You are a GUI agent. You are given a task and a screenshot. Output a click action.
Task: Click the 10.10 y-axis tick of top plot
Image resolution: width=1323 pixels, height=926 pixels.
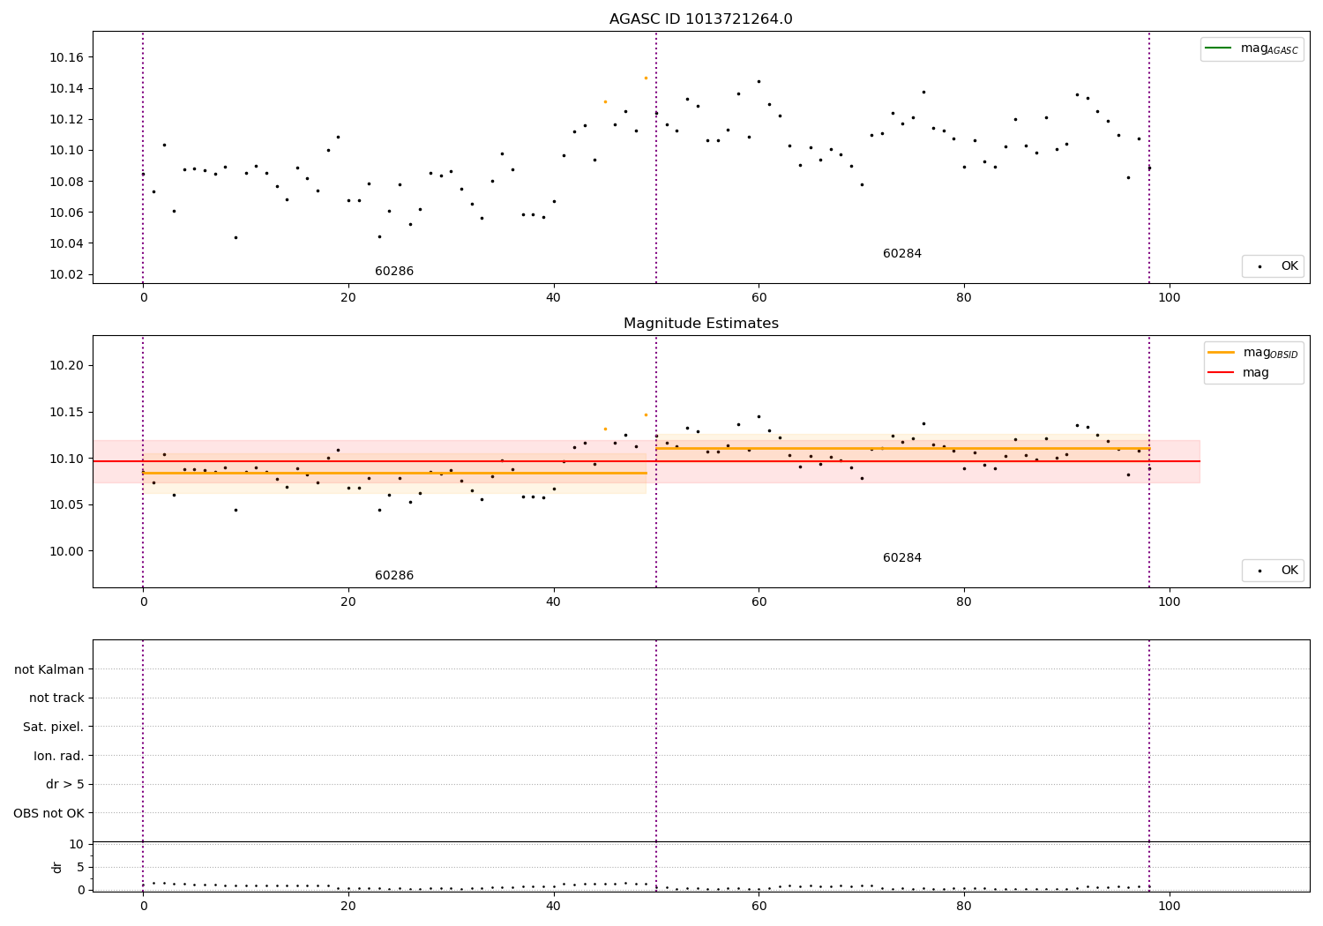[66, 150]
